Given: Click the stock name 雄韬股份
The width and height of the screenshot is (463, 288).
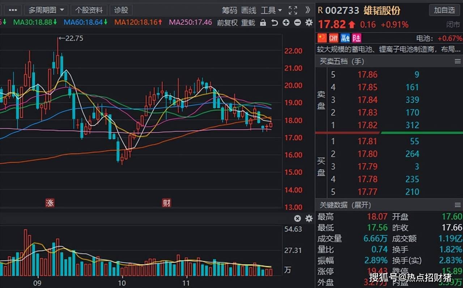Looking at the screenshot, I should (382, 10).
